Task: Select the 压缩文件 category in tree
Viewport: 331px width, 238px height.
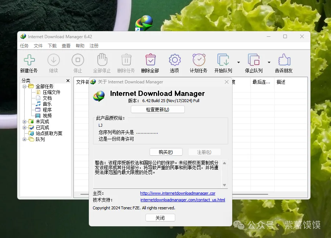Action: pos(51,92)
